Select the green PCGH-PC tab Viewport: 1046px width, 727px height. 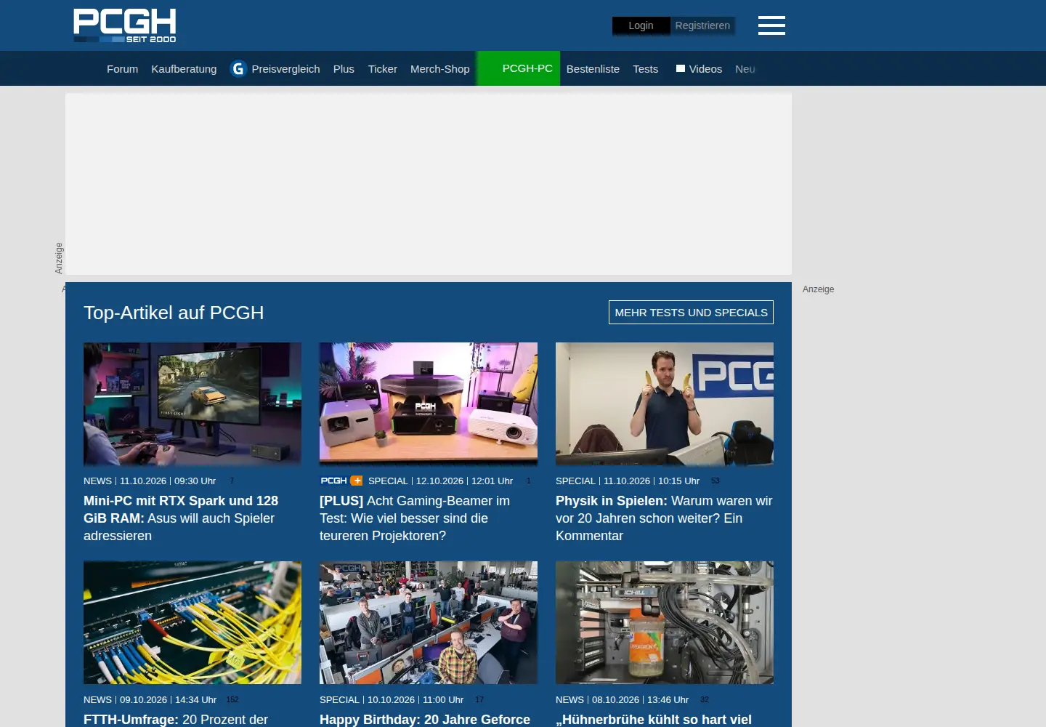[x=519, y=68]
